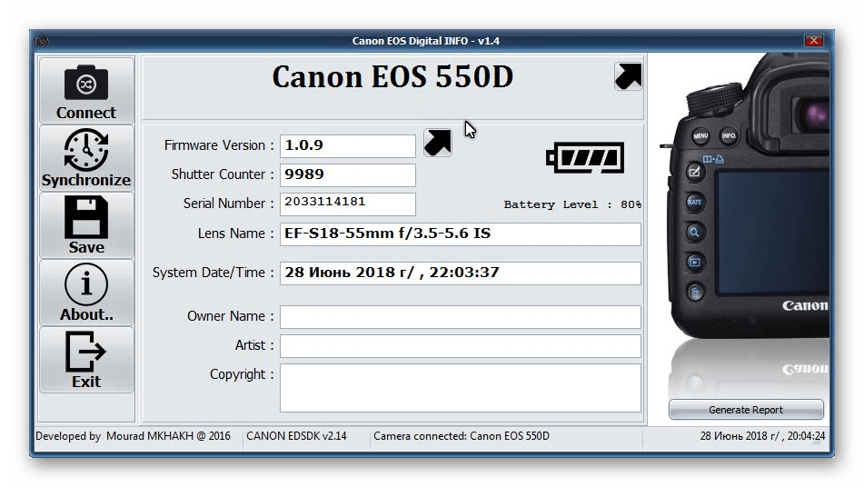
Task: Click the app icon in title bar
Action: point(42,41)
